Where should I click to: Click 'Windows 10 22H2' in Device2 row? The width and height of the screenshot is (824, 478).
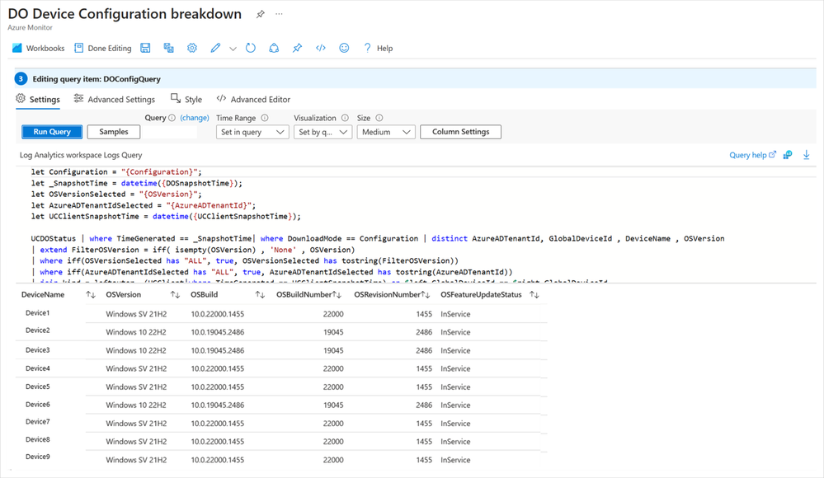[x=136, y=332]
